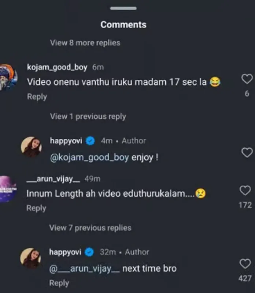The image size is (255, 293).
Task: Tap happyovi's avatar beside "next time bro"
Action: pyautogui.click(x=31, y=258)
